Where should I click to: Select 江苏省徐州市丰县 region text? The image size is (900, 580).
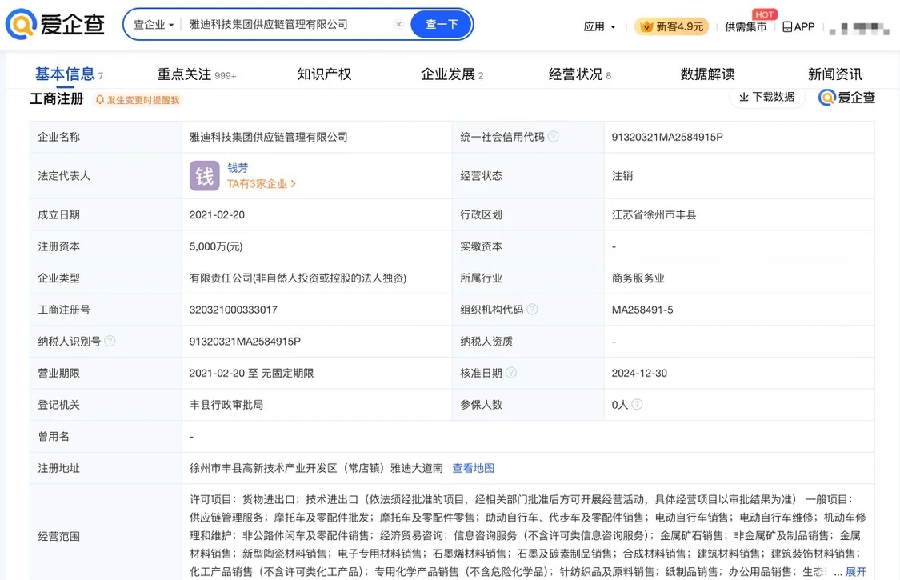point(654,214)
